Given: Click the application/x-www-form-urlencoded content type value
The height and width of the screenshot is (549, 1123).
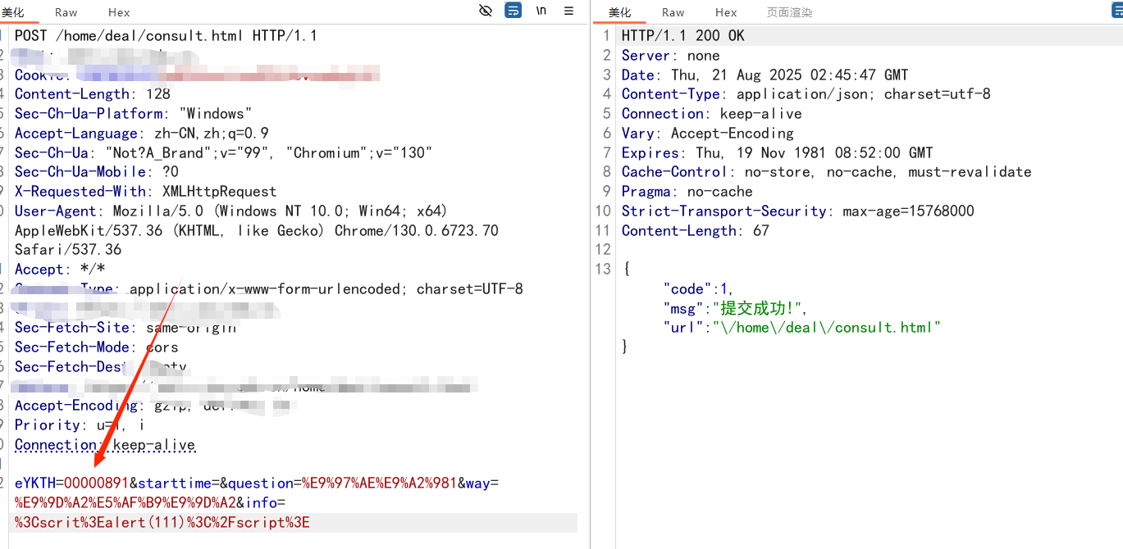Looking at the screenshot, I should pyautogui.click(x=326, y=289).
